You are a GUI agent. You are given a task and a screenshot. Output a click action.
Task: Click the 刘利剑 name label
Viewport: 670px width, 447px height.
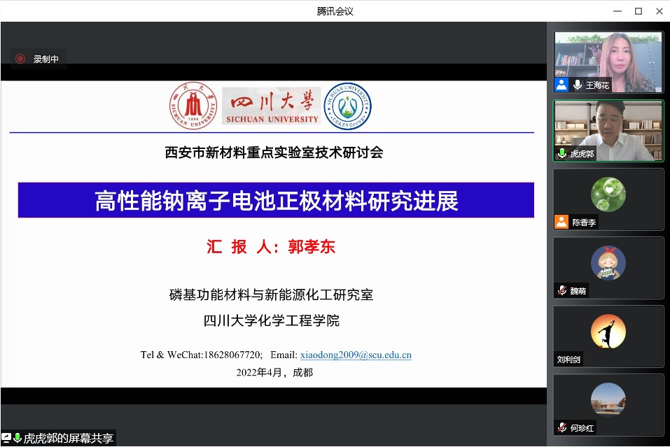[x=568, y=360]
